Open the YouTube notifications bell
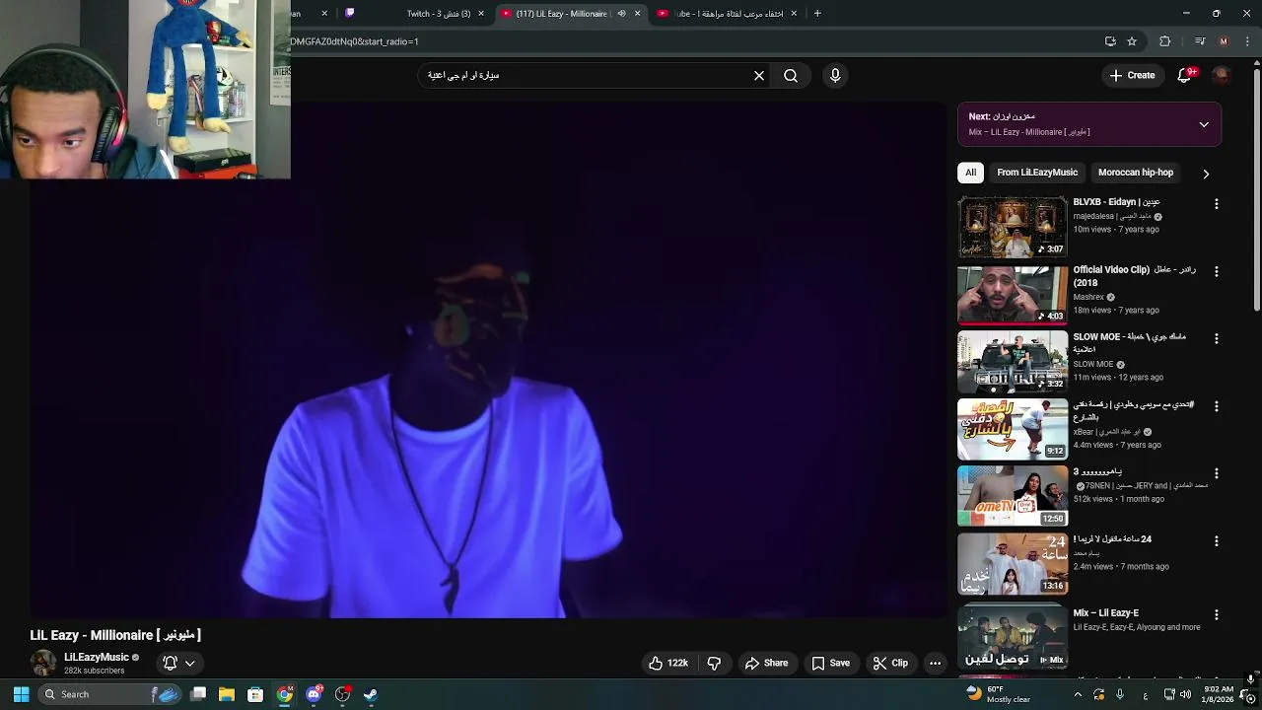1262x710 pixels. pyautogui.click(x=1185, y=75)
